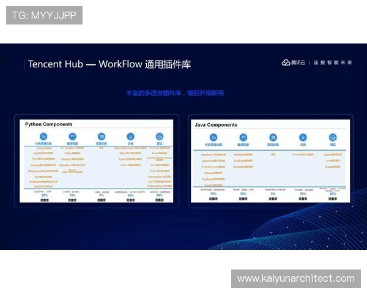Click the '75%' coverage value in Java

pos(213,194)
